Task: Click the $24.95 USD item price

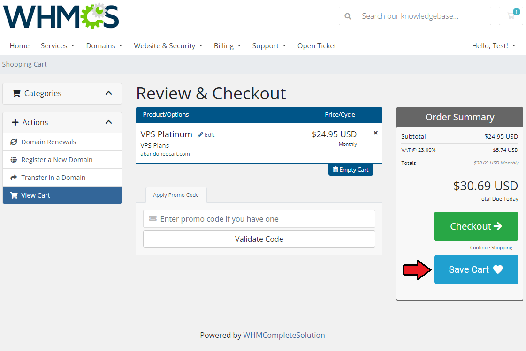Action: click(x=334, y=134)
